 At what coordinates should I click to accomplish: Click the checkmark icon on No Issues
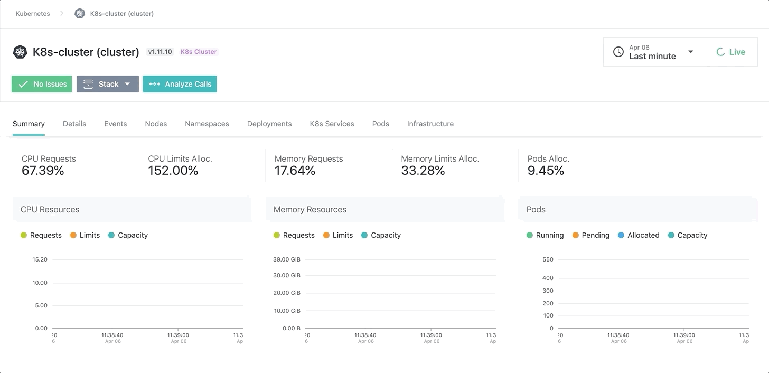[x=23, y=84]
